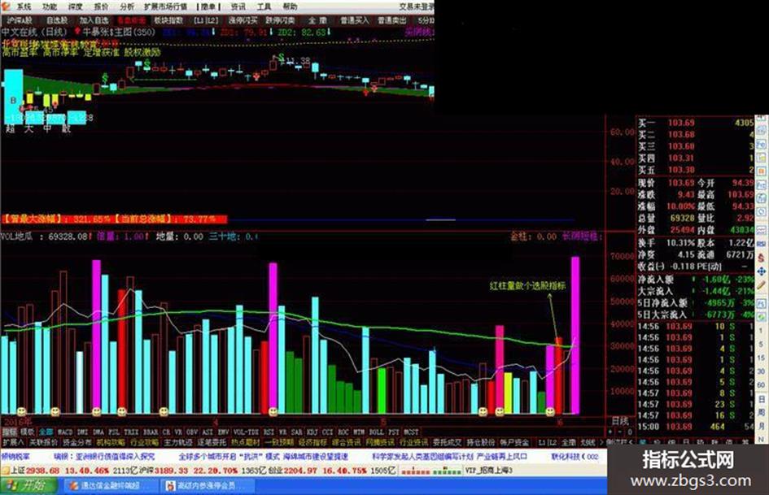Switch to the 指标 tab
Viewport: 769px width, 495px height.
coord(9,432)
